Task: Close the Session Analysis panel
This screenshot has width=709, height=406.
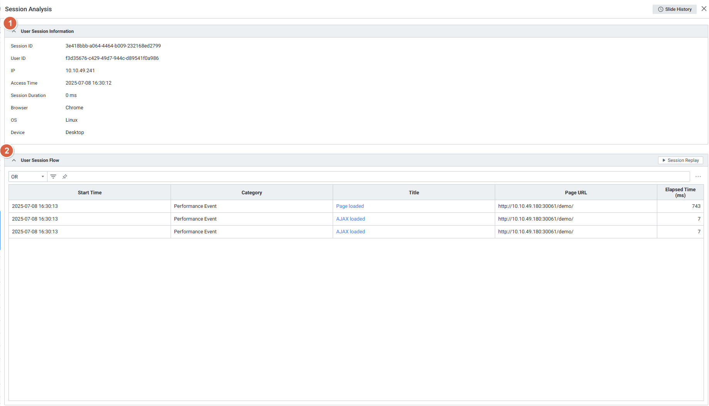Action: pos(704,8)
